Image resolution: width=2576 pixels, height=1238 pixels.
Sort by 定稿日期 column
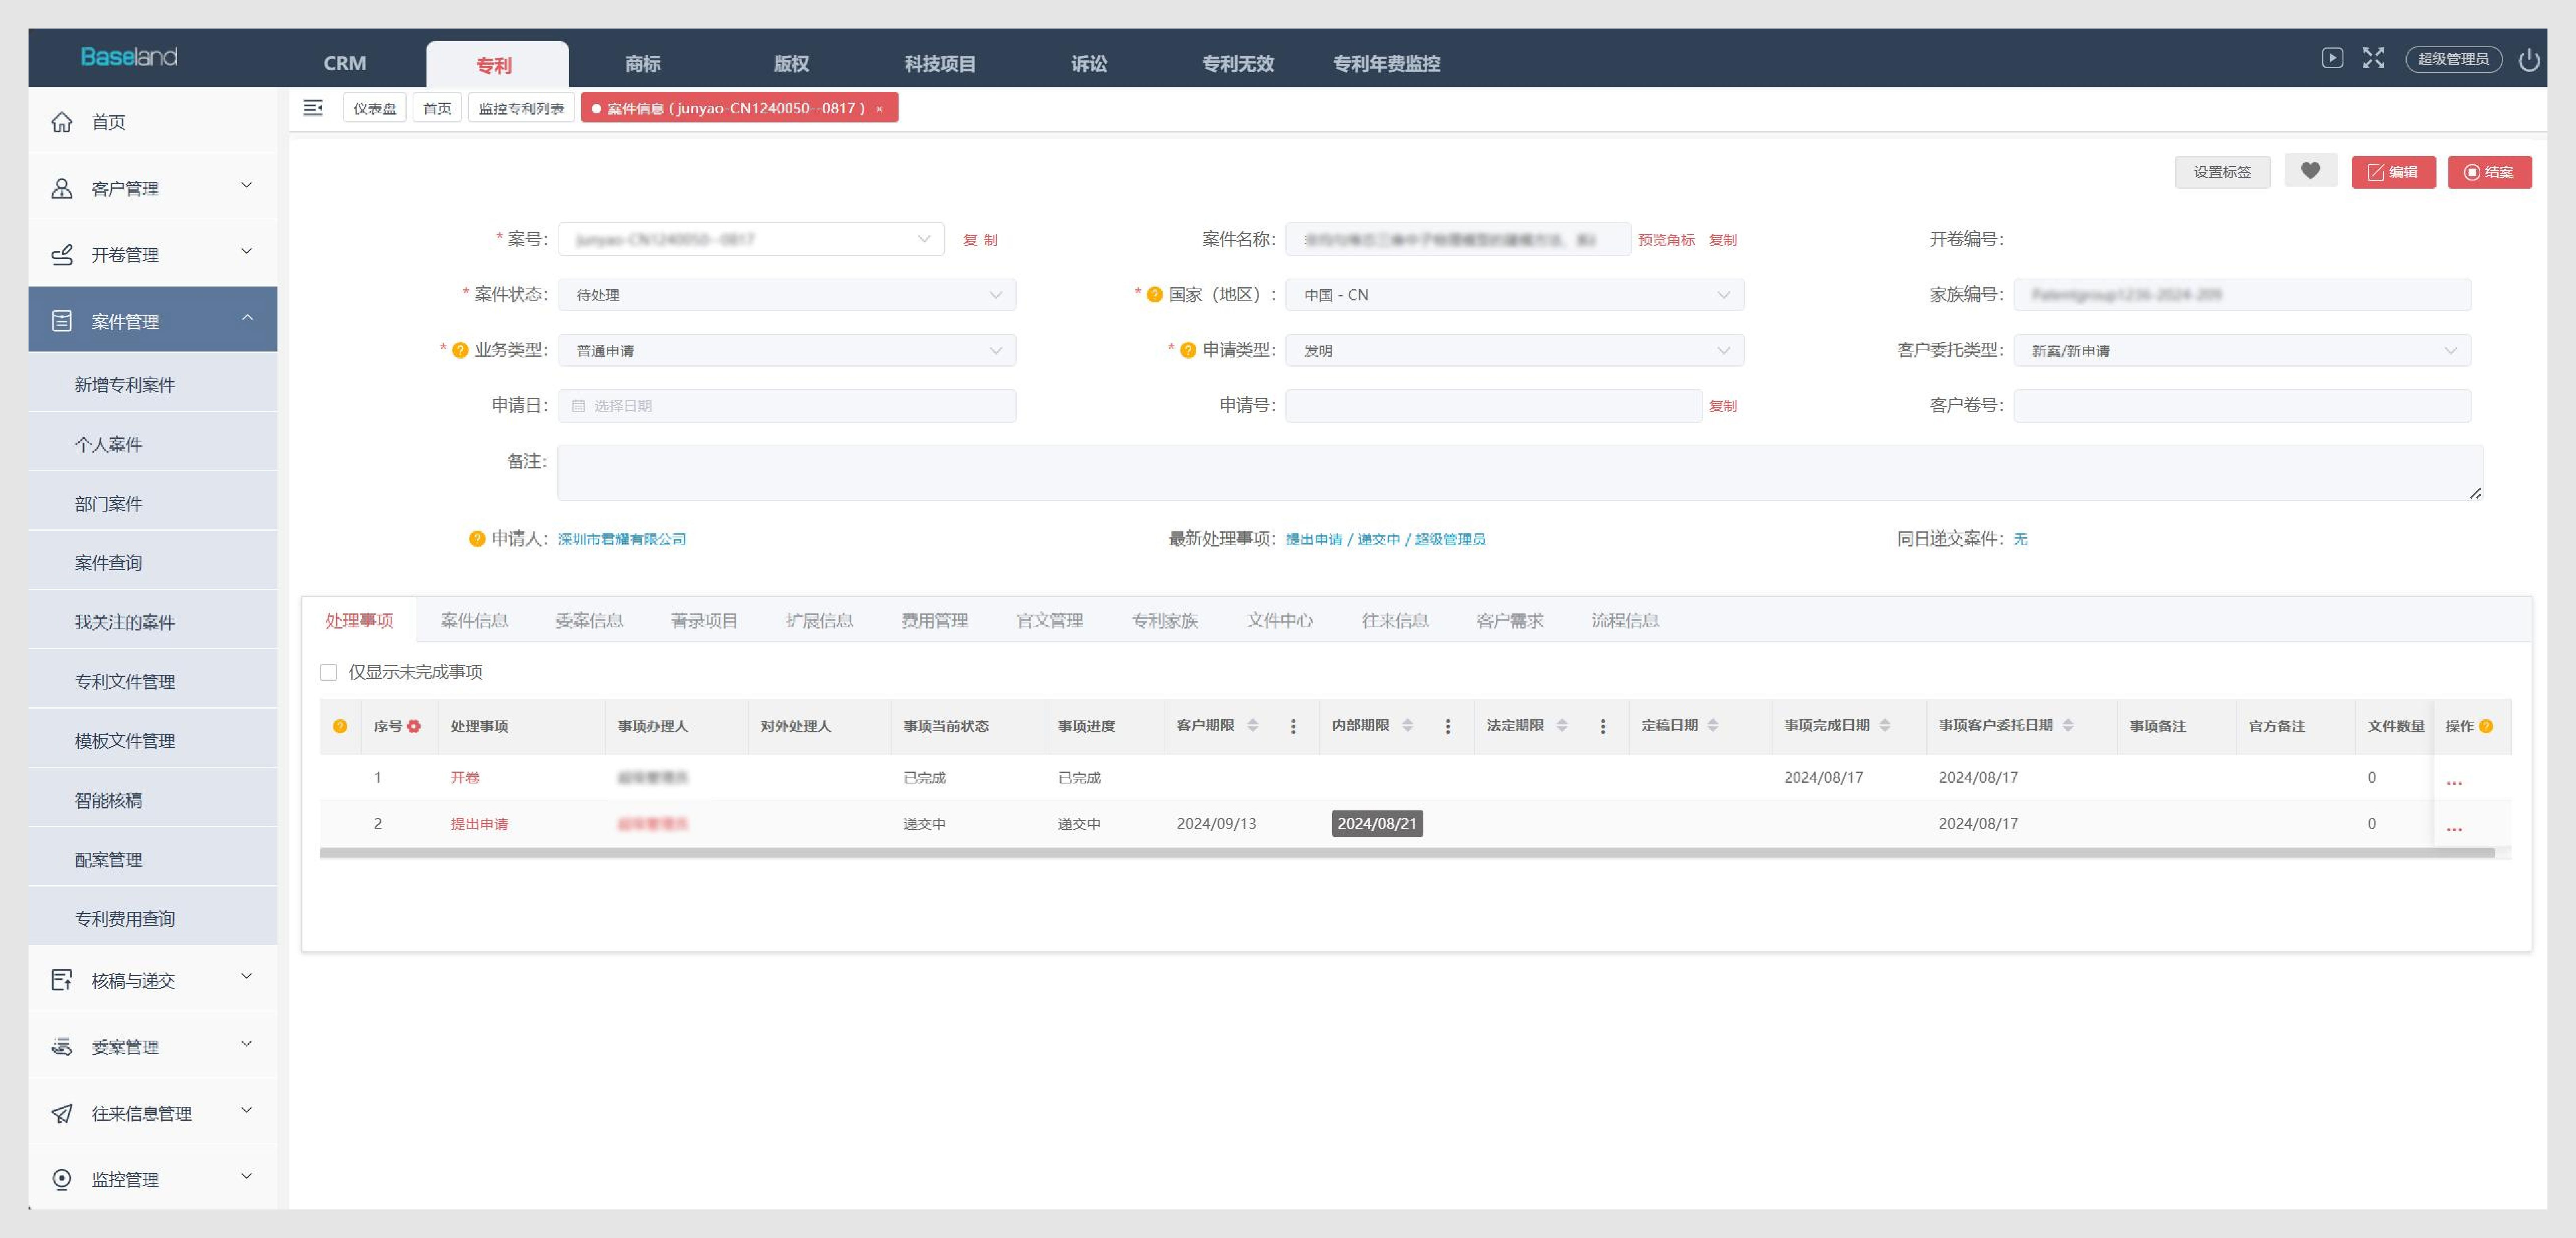pyautogui.click(x=1713, y=726)
